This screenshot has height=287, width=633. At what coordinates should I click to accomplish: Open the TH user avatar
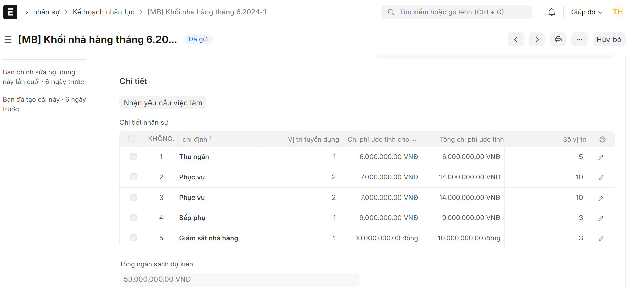click(x=618, y=12)
